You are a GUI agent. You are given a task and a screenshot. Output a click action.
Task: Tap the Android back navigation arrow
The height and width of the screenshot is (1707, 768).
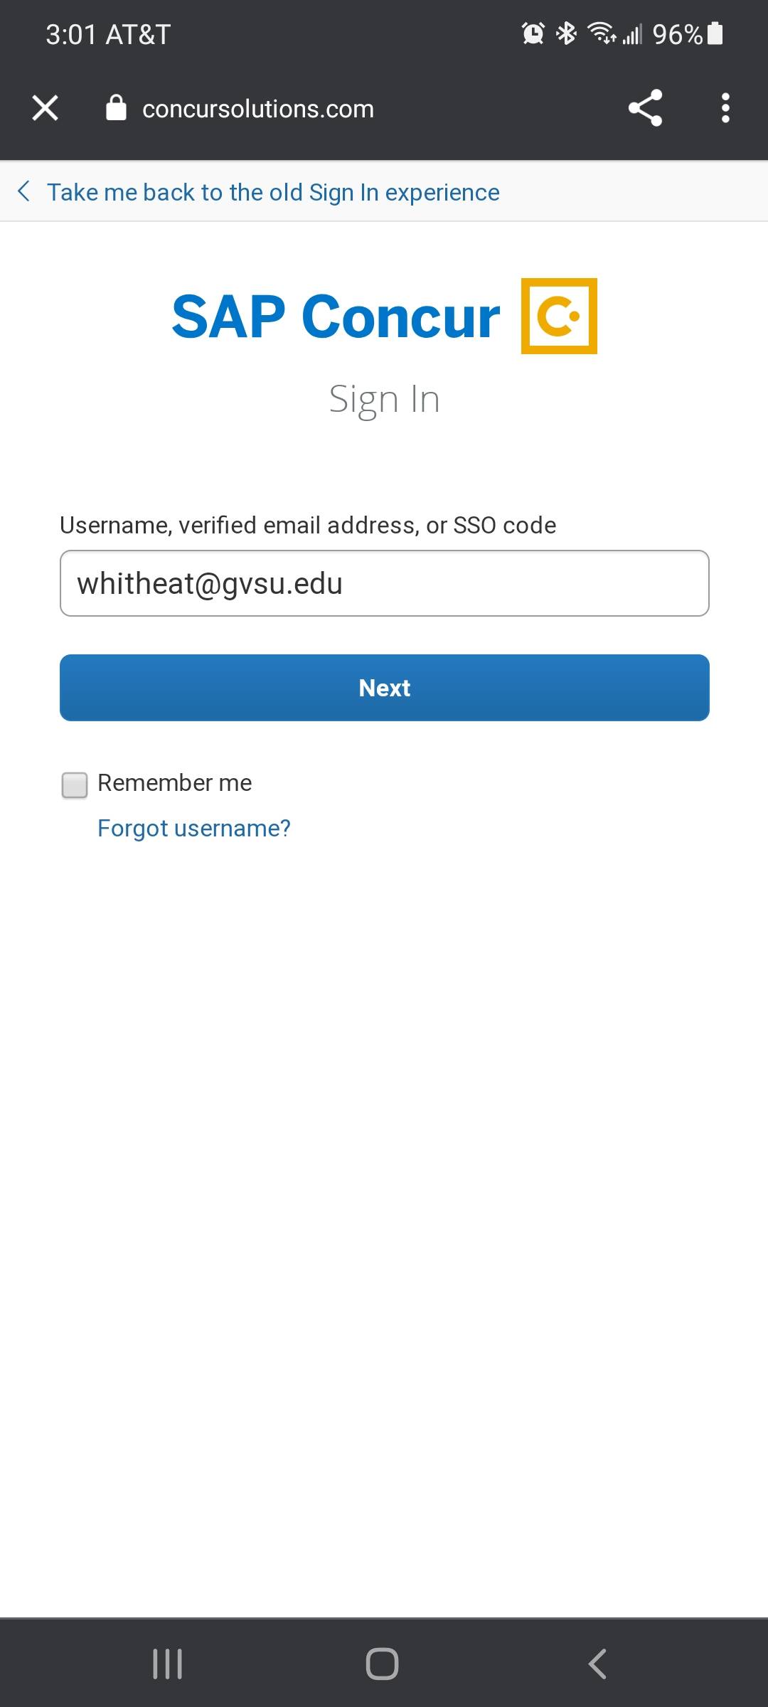597,1664
